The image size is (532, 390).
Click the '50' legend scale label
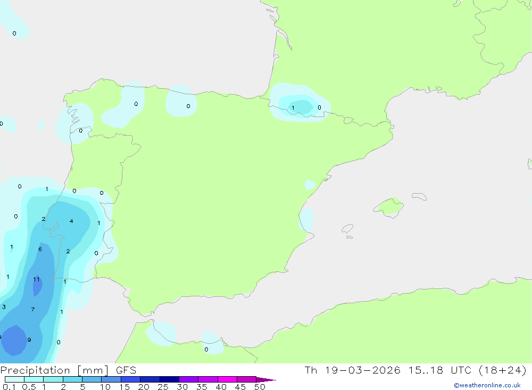260,387
